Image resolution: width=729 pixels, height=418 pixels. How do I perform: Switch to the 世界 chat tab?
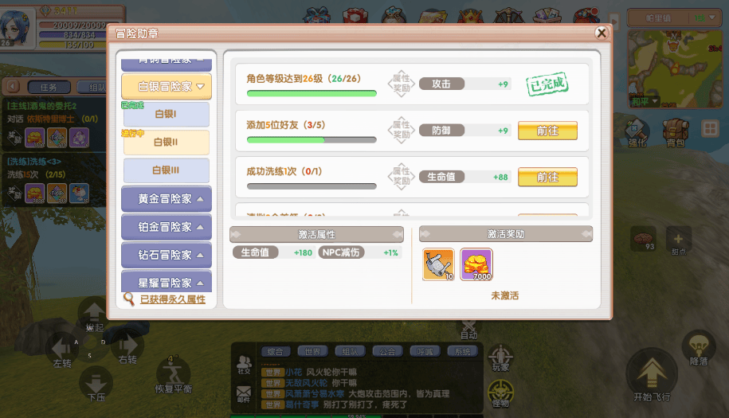click(312, 352)
